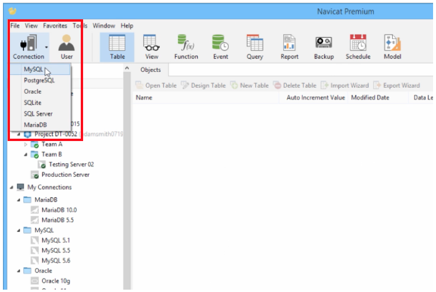Click the navigation pane scroll-up arrow
Viewport: 436px width, 292px height.
[127, 68]
